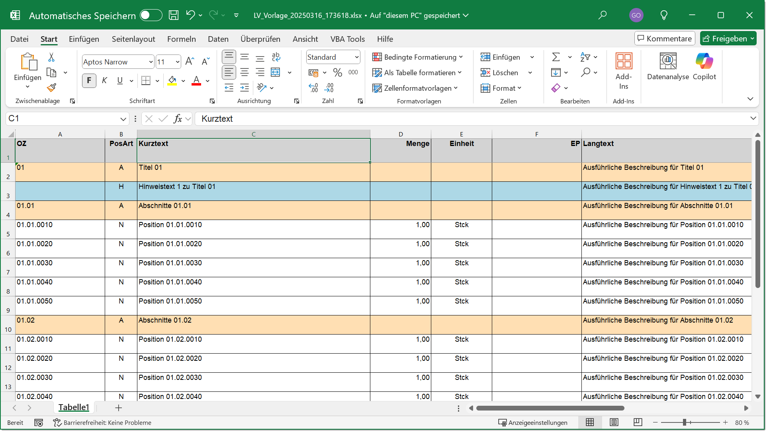The width and height of the screenshot is (767, 432).
Task: Click the Kommentare button
Action: click(x=664, y=39)
